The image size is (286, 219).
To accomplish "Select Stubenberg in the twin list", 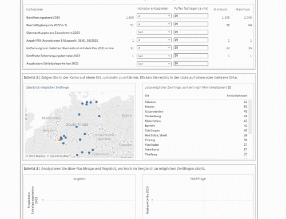I will [196, 116].
